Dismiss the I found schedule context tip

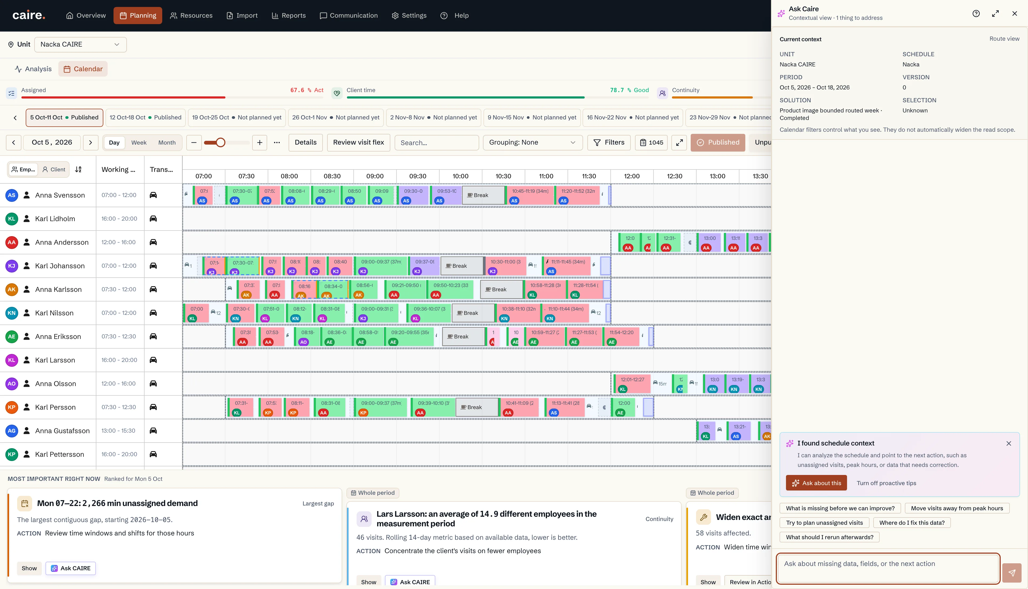pos(1008,443)
